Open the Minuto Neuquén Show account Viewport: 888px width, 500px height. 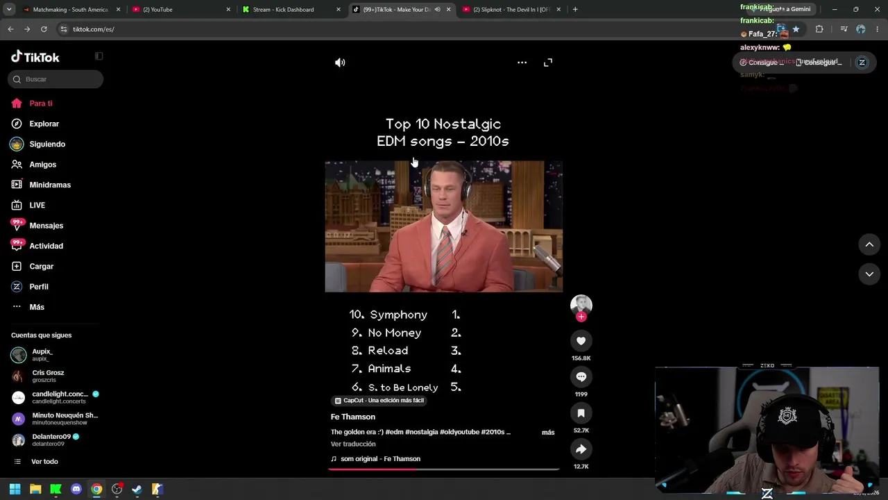tap(55, 419)
